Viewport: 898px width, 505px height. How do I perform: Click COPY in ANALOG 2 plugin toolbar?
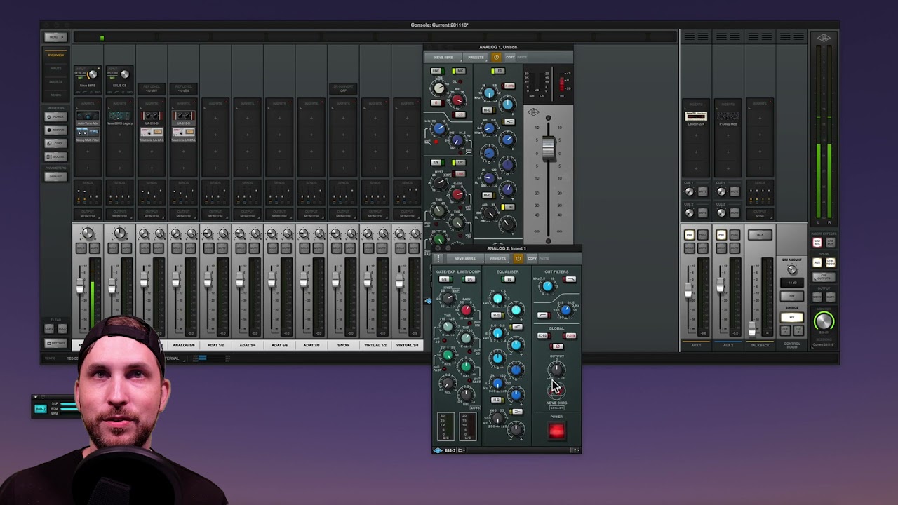click(x=532, y=258)
